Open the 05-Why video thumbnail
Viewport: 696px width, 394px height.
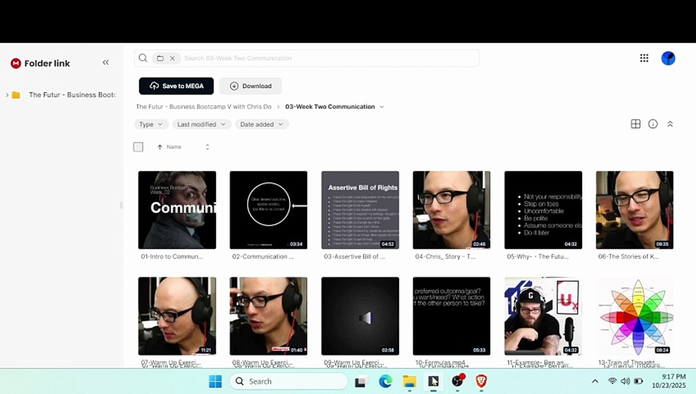point(543,210)
